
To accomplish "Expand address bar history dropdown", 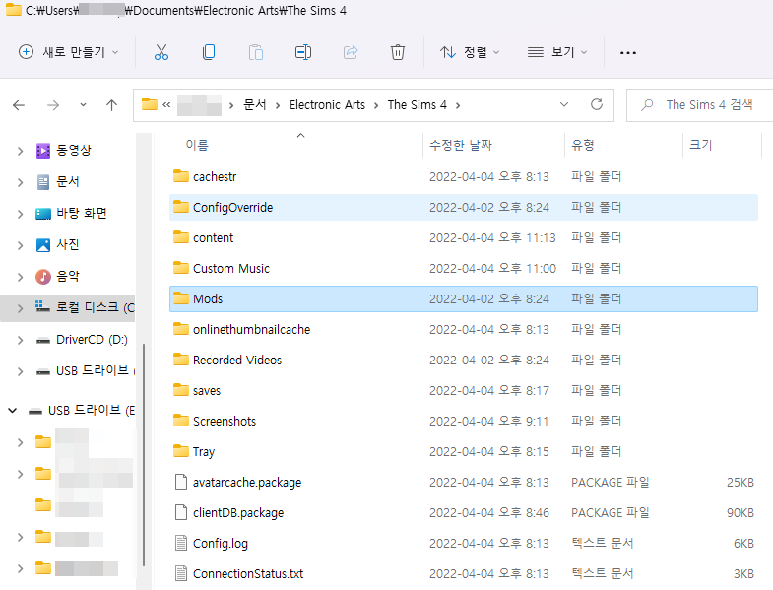I will point(564,104).
